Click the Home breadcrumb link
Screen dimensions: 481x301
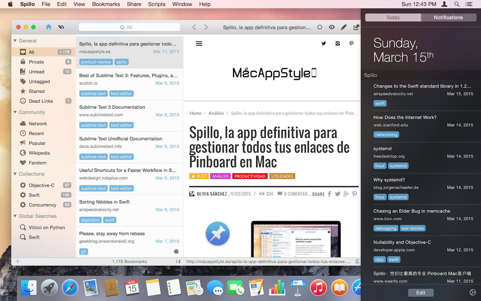pos(195,113)
